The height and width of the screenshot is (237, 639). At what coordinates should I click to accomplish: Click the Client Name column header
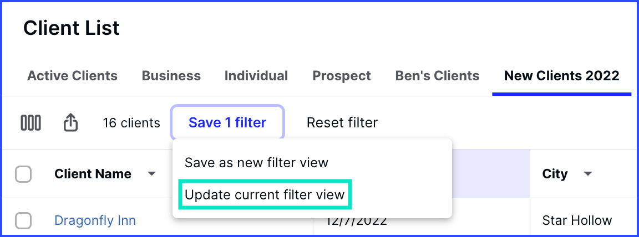(x=93, y=174)
